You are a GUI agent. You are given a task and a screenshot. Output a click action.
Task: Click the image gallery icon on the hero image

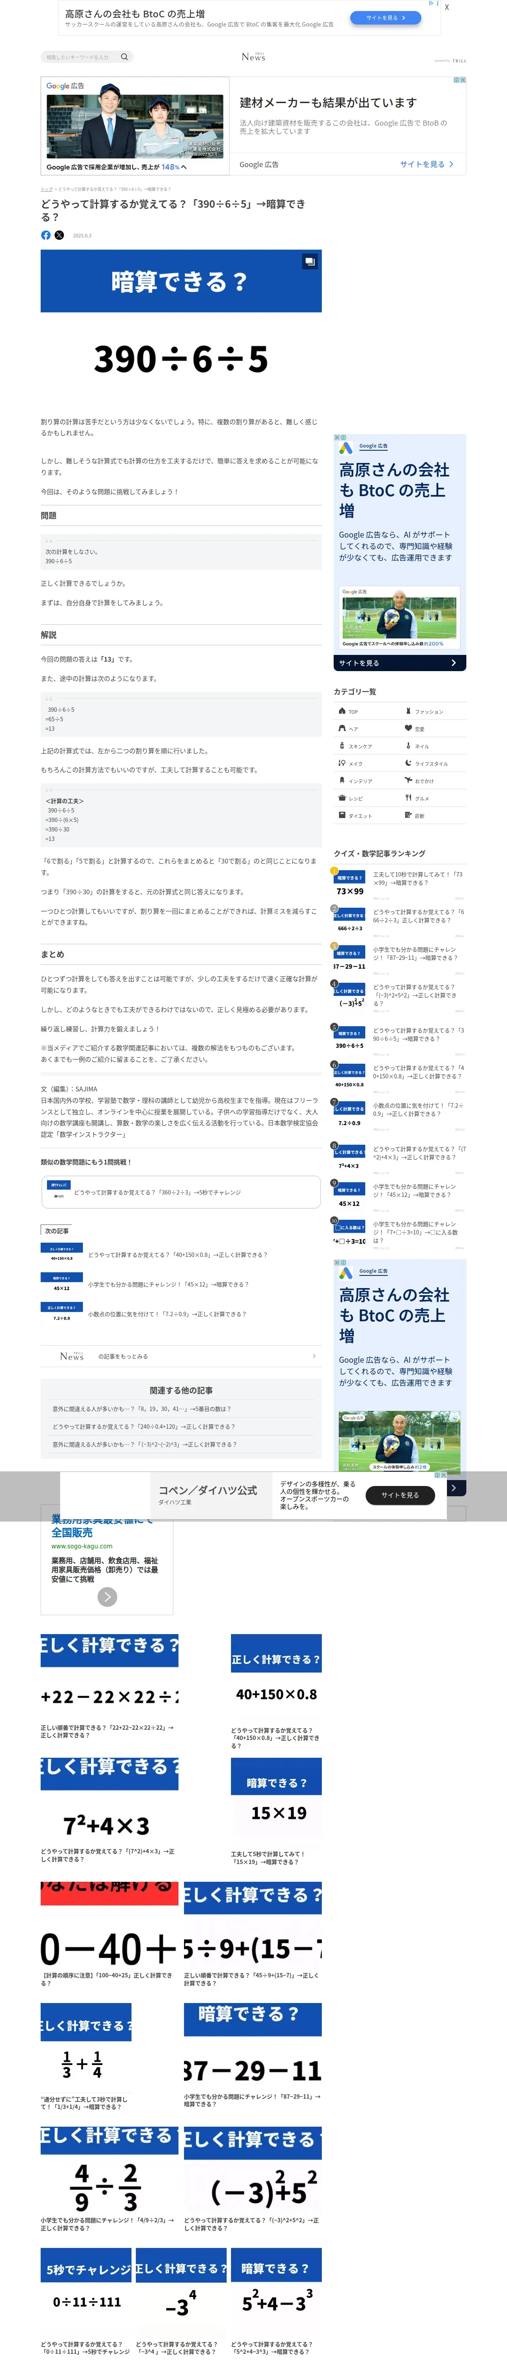309,262
